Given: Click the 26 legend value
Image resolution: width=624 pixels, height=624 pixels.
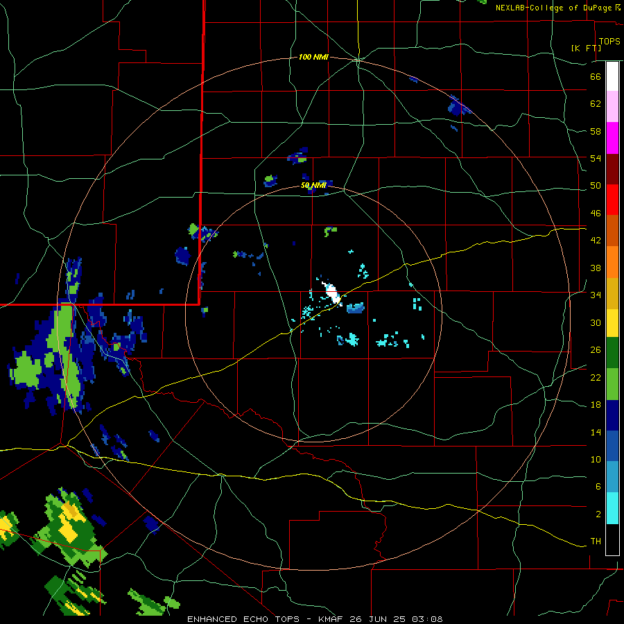Looking at the screenshot, I should tap(596, 350).
